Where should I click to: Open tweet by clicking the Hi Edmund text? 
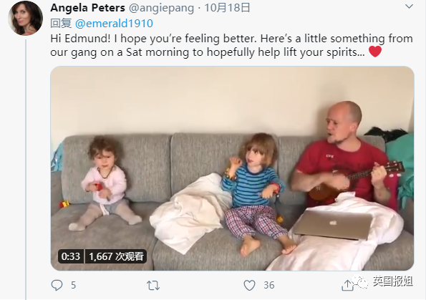click(x=80, y=39)
